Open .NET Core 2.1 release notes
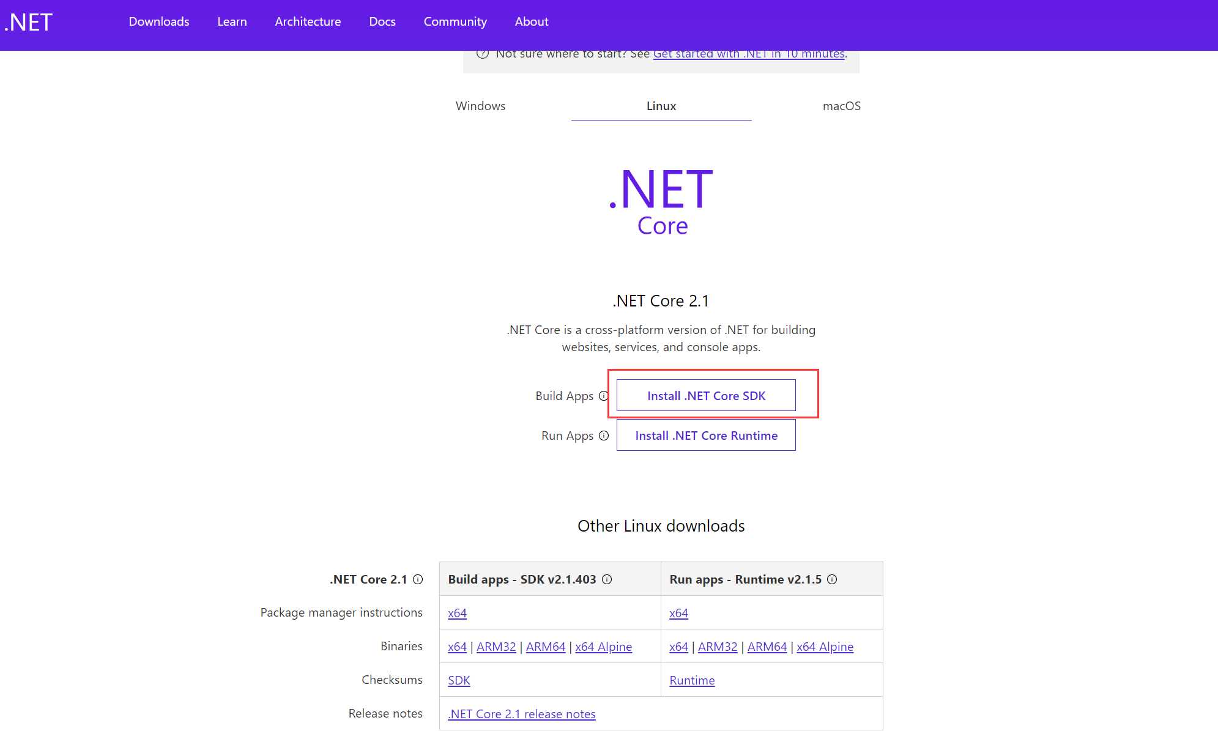 522,714
